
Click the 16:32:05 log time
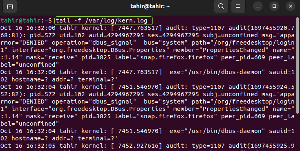tap(41, 146)
